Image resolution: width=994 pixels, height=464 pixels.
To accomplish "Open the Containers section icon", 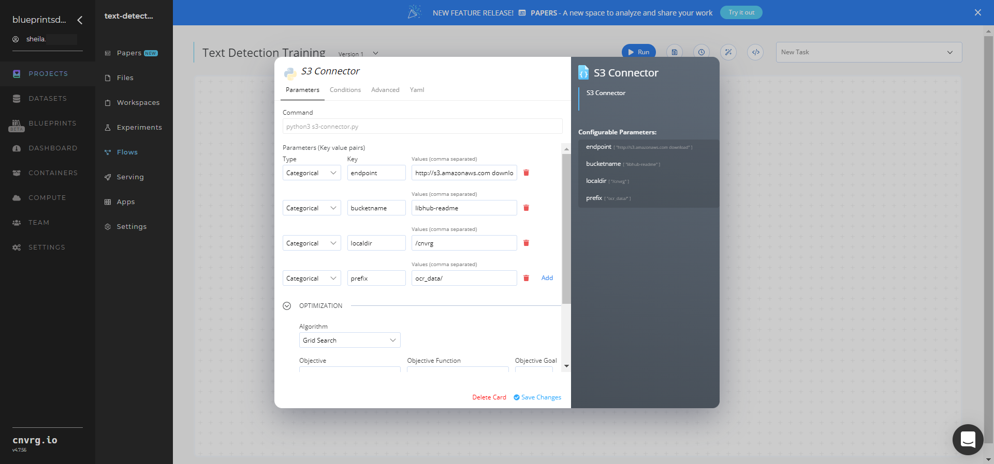I will (x=17, y=173).
